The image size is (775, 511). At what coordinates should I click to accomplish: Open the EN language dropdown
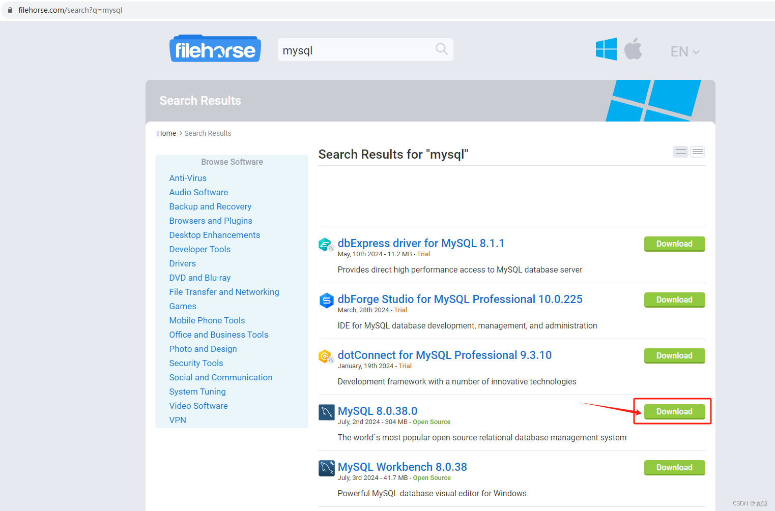coord(685,51)
